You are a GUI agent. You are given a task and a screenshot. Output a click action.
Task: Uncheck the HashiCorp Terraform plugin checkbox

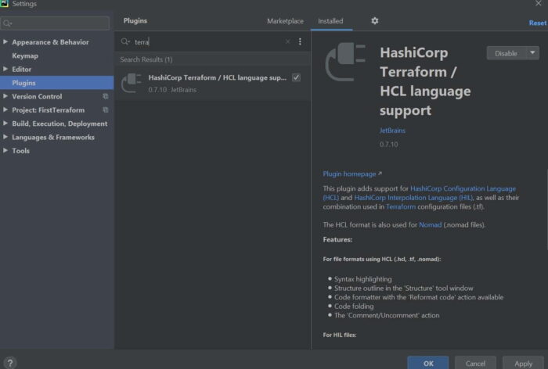[x=296, y=77]
